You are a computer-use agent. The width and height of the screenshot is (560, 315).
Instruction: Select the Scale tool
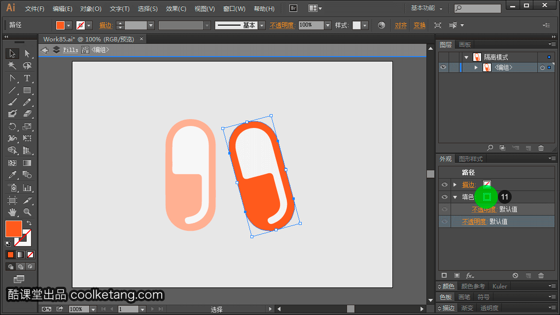(x=27, y=126)
